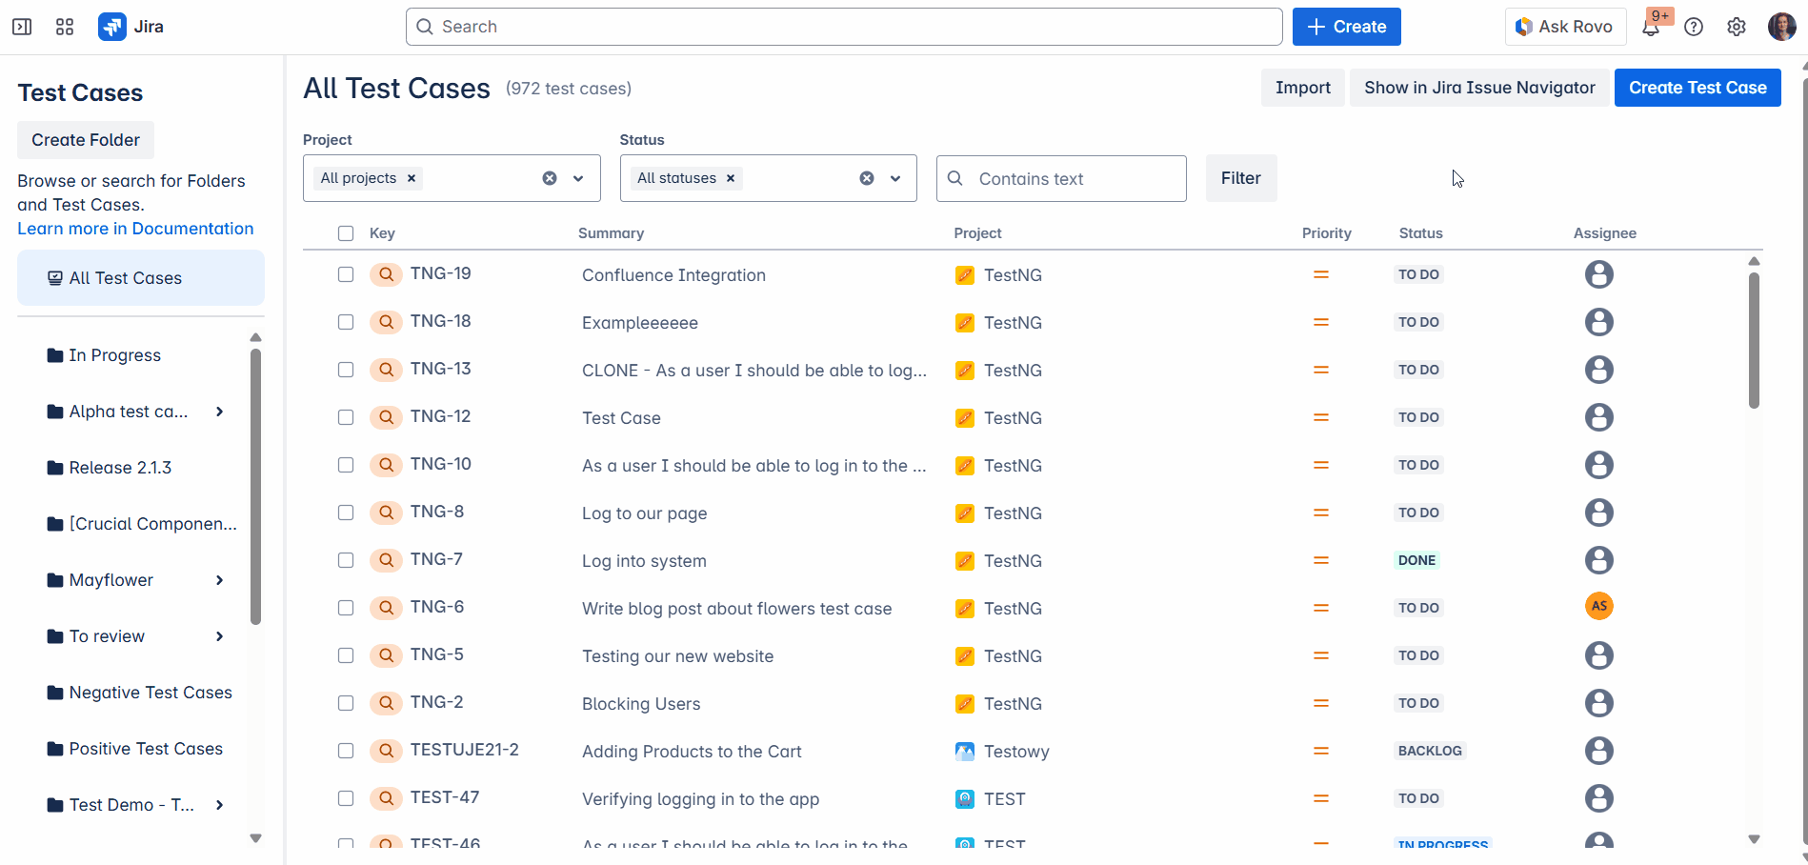
Task: Clear the Status filter selection
Action: pos(867,178)
